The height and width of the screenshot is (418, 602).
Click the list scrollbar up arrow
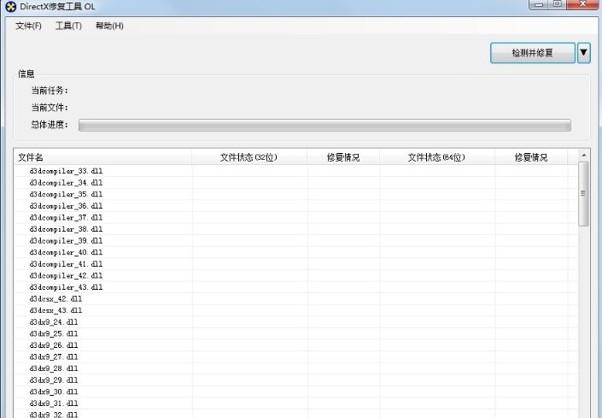[x=583, y=156]
